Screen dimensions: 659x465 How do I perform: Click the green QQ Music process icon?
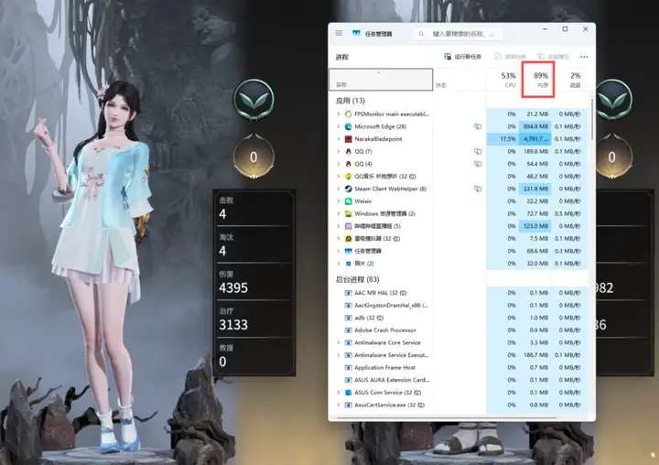pos(348,176)
